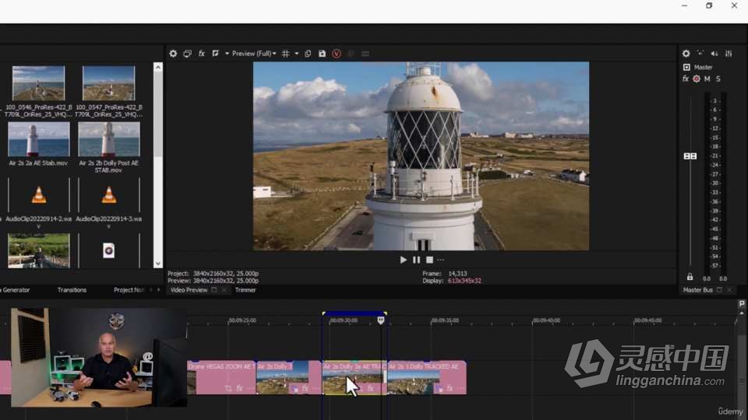Screen dimensions: 748x420
Task: Open pan/crop on Drone VEGAS ZOOM clip
Action: [x=228, y=389]
